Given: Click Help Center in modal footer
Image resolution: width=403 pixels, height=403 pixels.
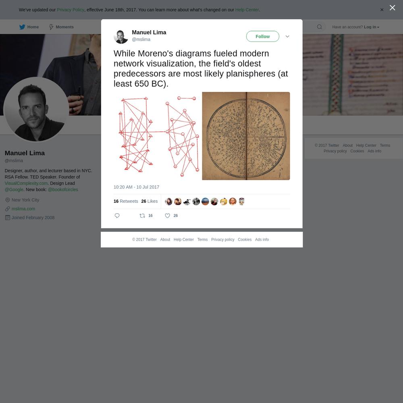Looking at the screenshot, I should click(x=183, y=239).
